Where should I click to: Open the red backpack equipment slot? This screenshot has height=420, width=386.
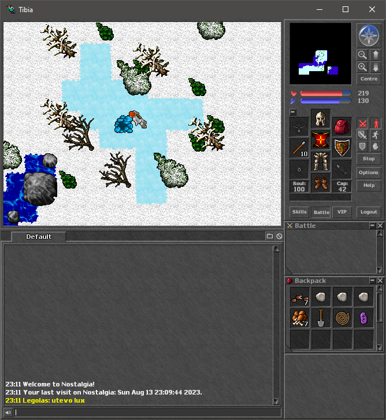[342, 127]
